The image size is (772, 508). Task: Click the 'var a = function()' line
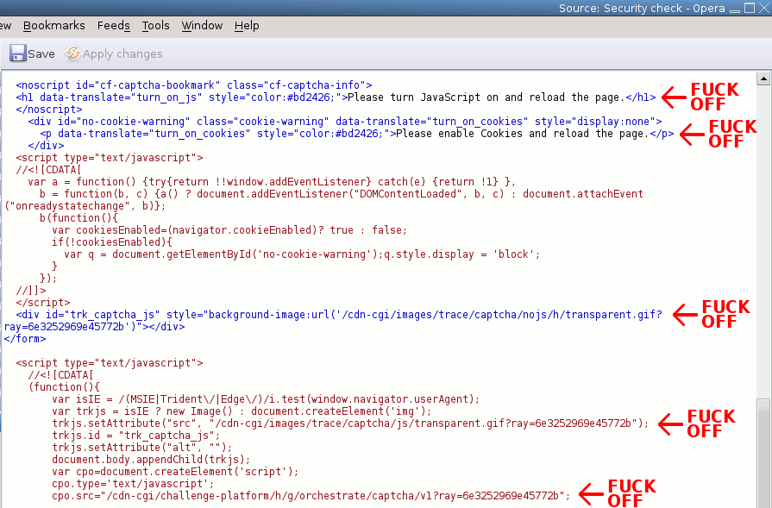(272, 182)
